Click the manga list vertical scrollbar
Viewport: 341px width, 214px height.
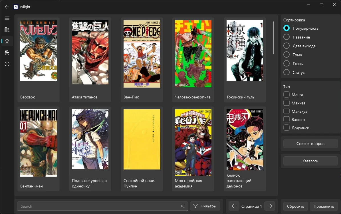273,38
